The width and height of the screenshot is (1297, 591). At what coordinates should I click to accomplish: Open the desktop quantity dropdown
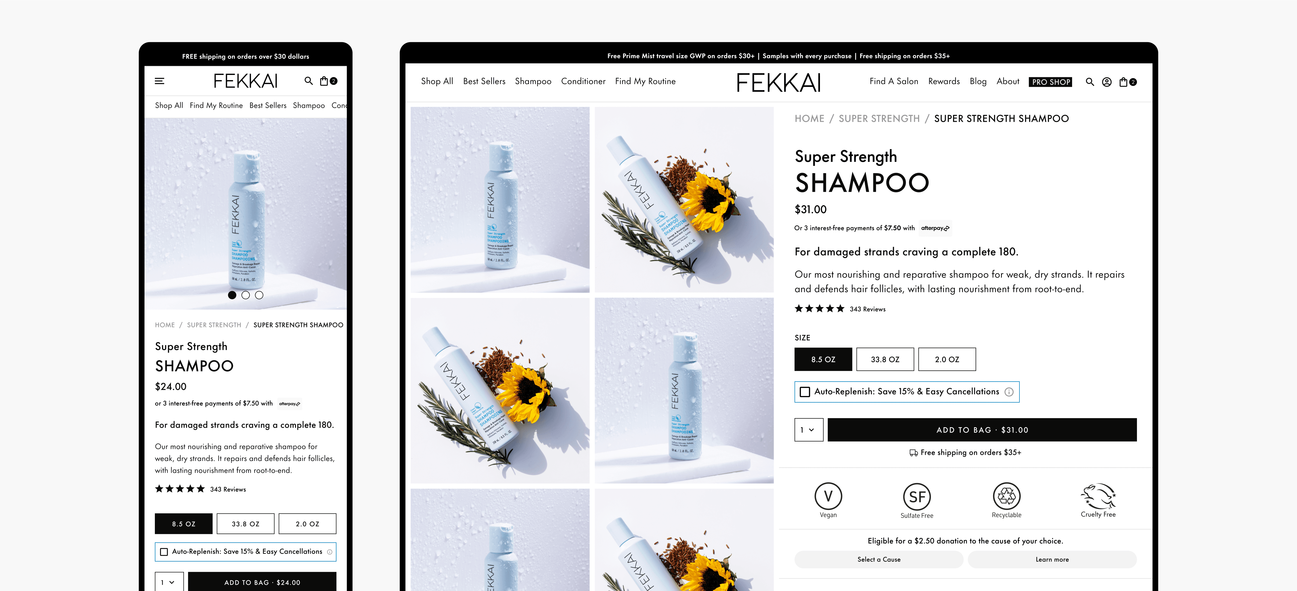809,430
